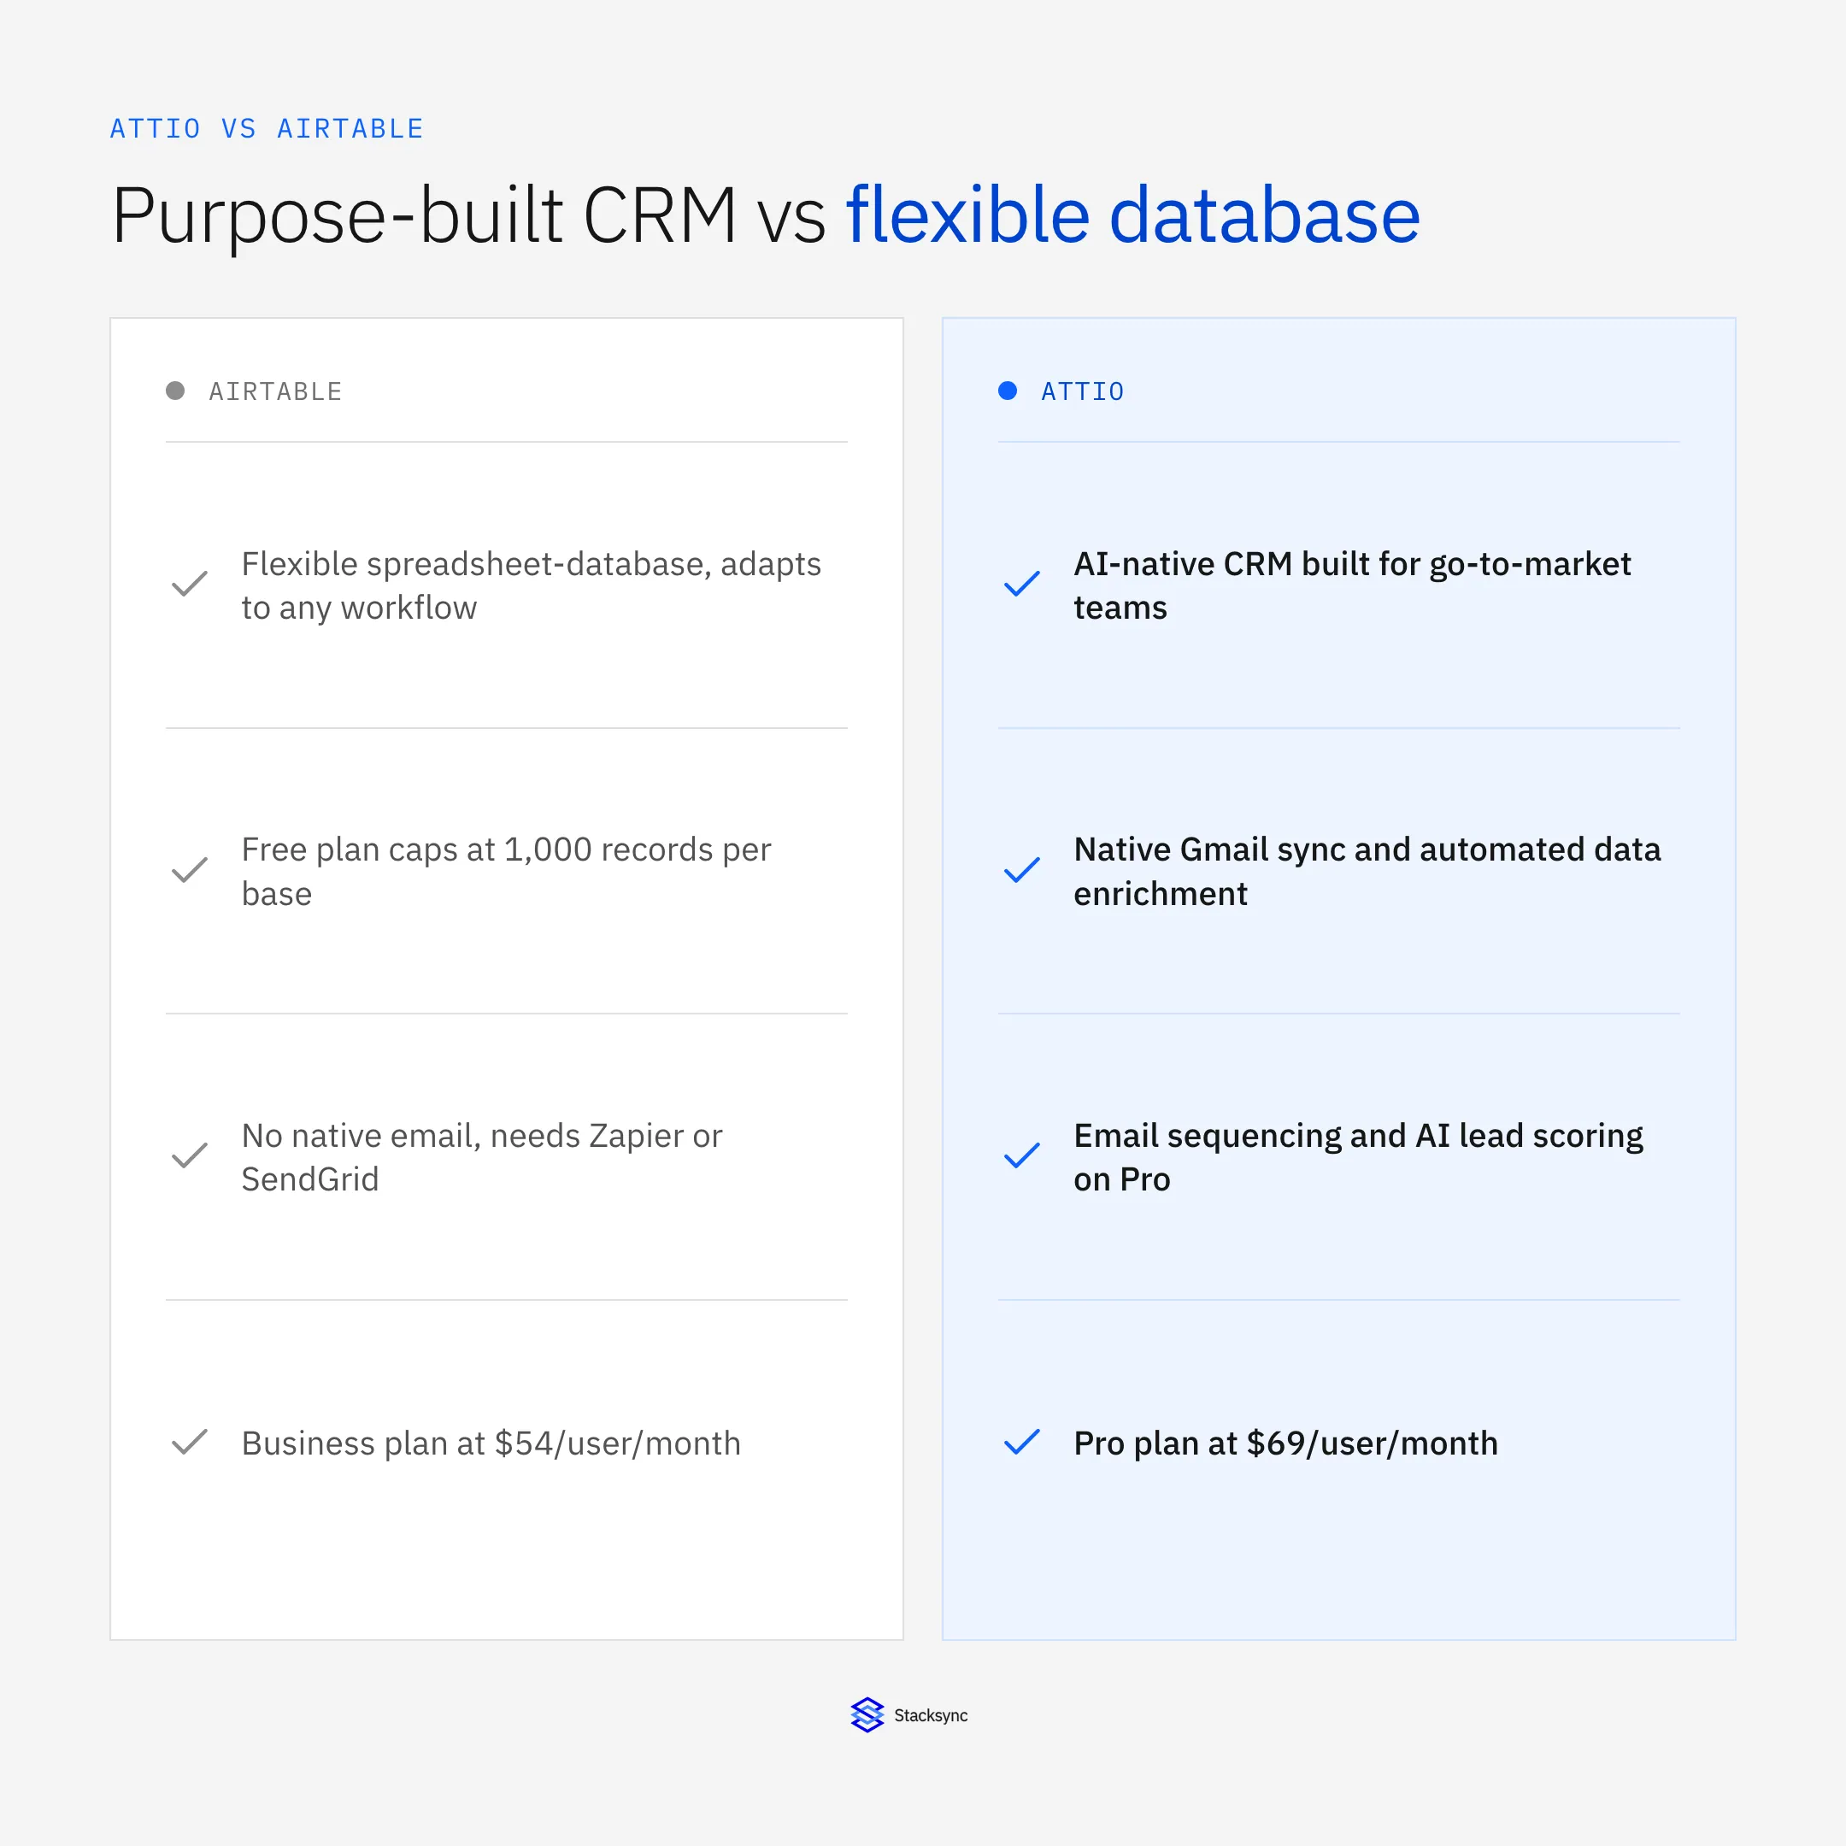Click checkmark next to AI-native CRM

click(1021, 584)
